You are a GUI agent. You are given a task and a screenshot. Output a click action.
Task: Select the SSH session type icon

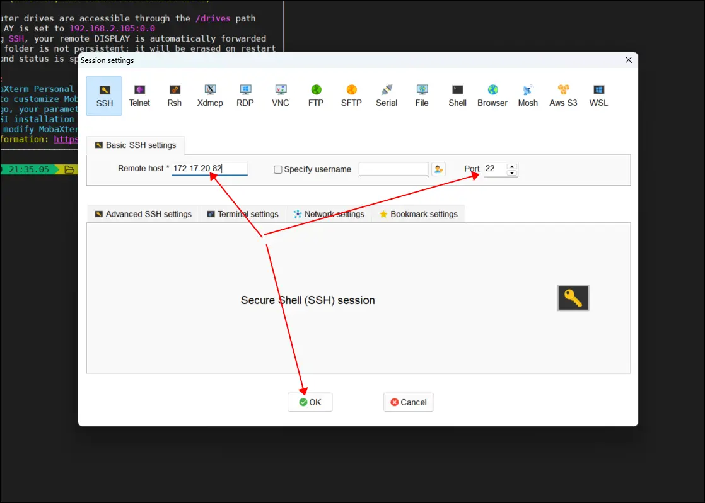(x=104, y=96)
